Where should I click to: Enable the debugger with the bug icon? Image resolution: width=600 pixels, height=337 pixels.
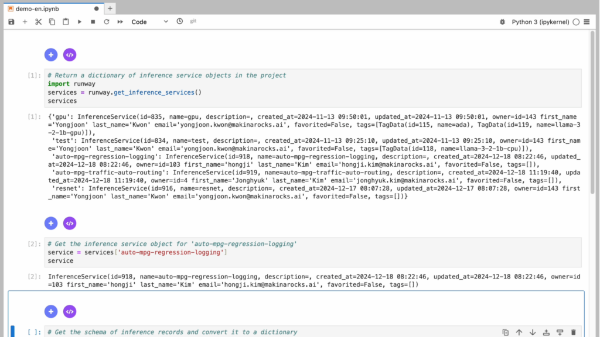(502, 22)
